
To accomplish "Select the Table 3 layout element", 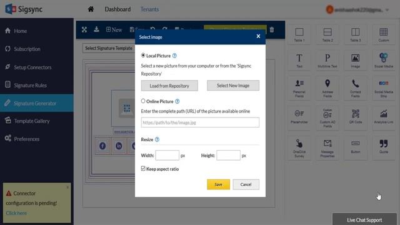I will click(356, 34).
